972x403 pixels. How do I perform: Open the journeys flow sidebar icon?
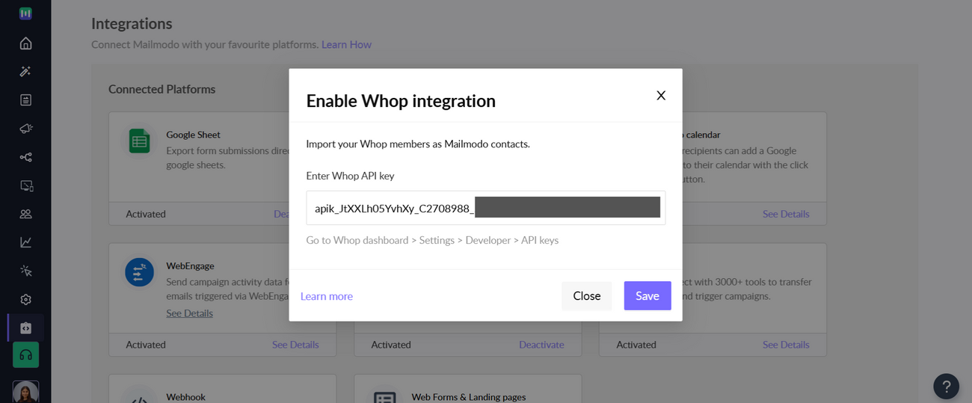point(25,157)
